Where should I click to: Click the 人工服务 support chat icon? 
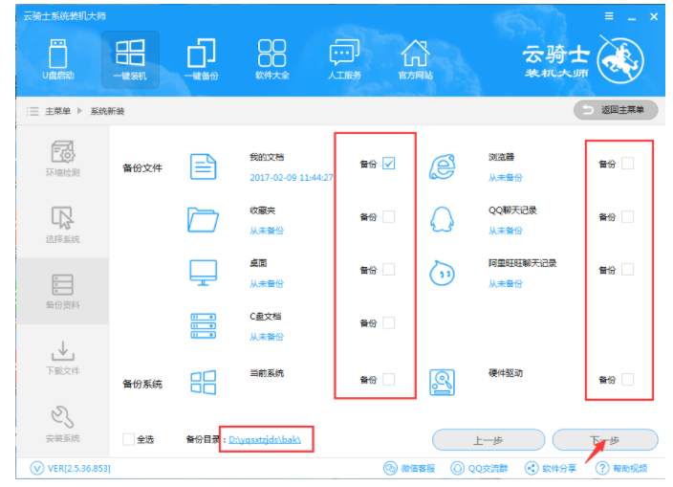[x=344, y=59]
